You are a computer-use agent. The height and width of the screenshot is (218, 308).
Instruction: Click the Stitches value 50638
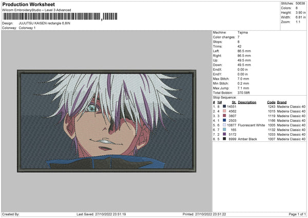point(300,4)
